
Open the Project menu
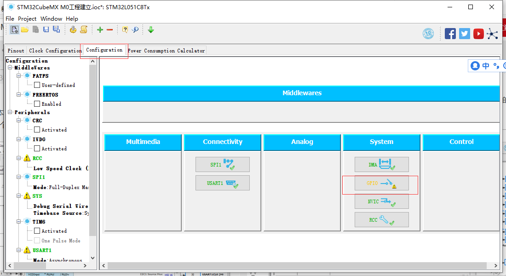27,19
